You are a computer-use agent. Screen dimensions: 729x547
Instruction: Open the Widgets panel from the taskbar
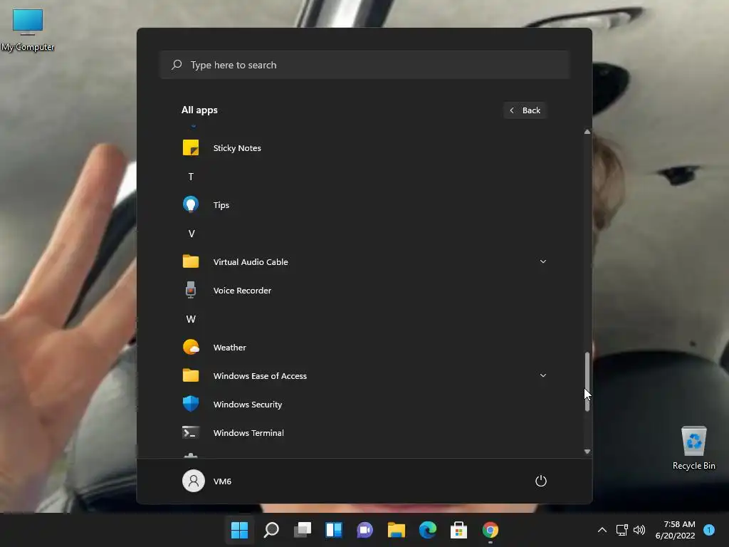pyautogui.click(x=334, y=530)
